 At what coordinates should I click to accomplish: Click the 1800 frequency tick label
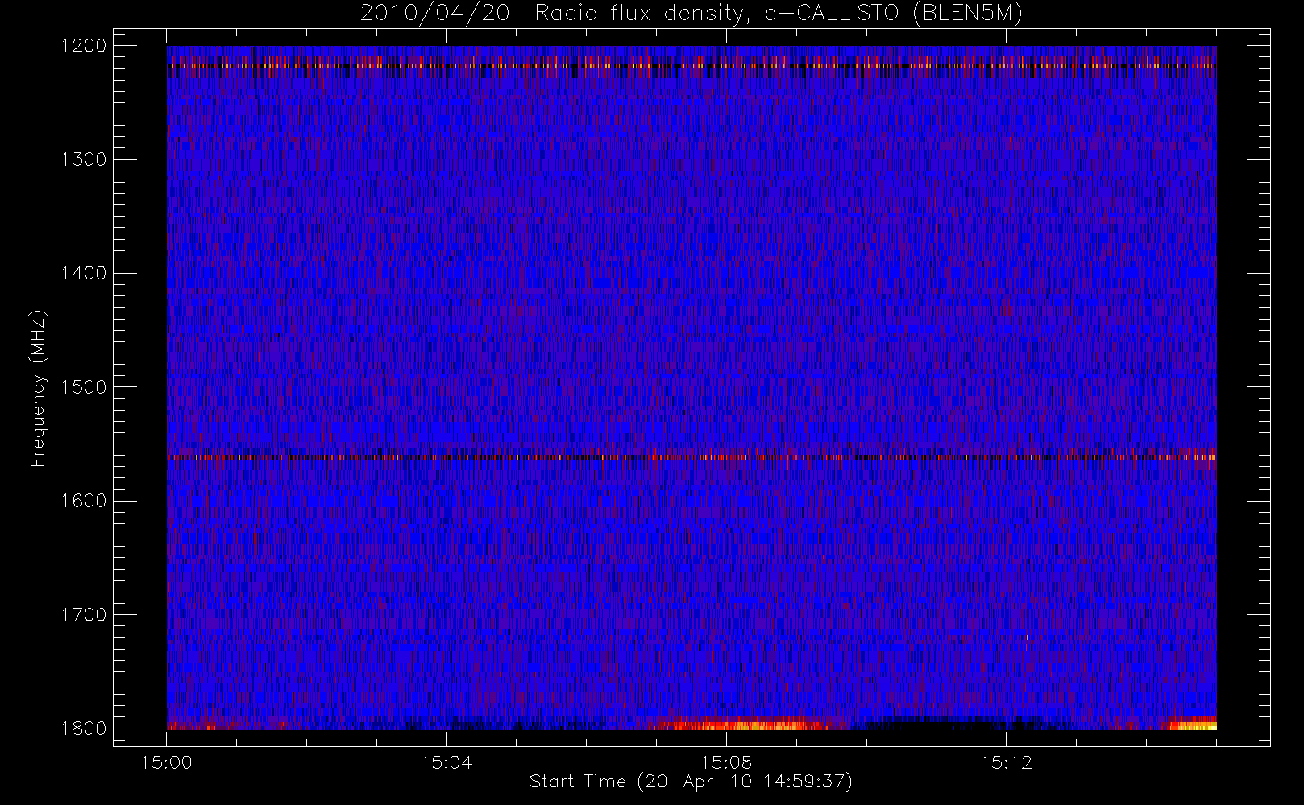tap(84, 729)
